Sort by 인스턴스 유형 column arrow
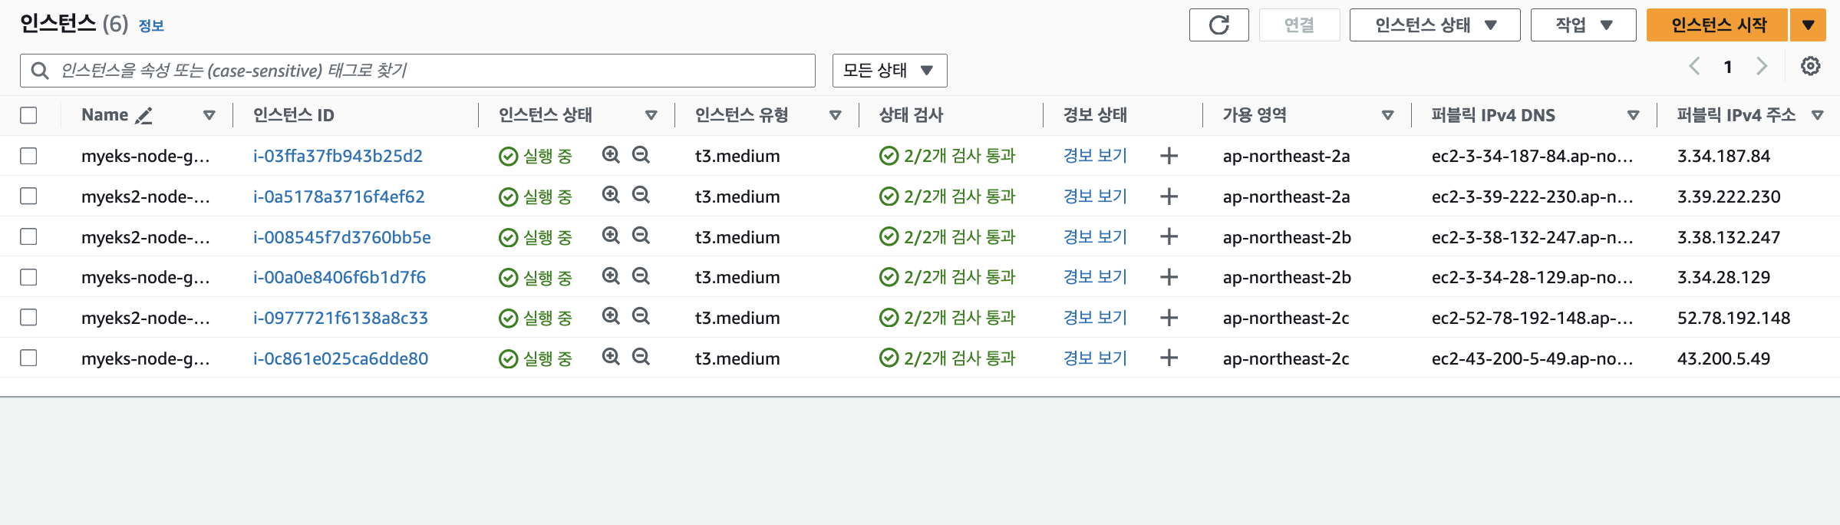1840x525 pixels. pyautogui.click(x=835, y=115)
